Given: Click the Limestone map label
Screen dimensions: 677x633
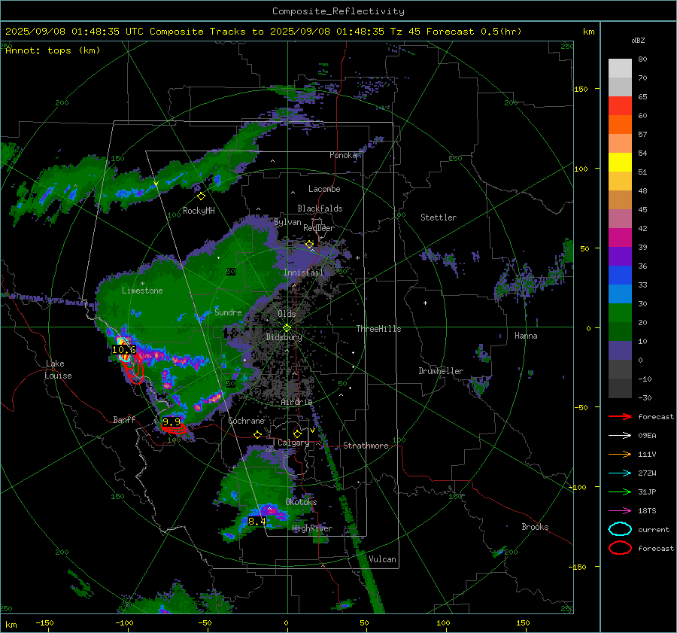Looking at the screenshot, I should [142, 291].
